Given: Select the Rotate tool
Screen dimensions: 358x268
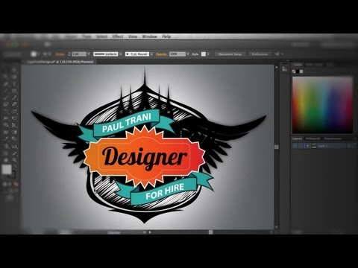Looking at the screenshot, I should coord(6,112).
